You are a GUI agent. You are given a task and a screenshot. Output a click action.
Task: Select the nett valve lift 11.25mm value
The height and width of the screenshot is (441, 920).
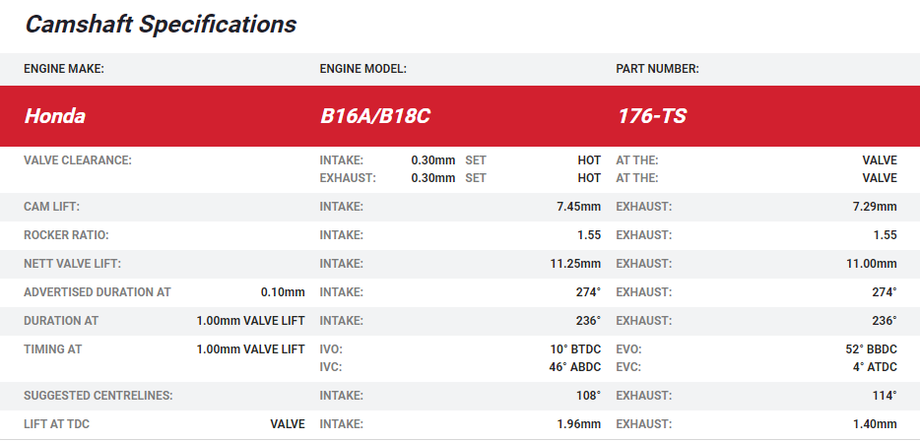click(x=575, y=264)
